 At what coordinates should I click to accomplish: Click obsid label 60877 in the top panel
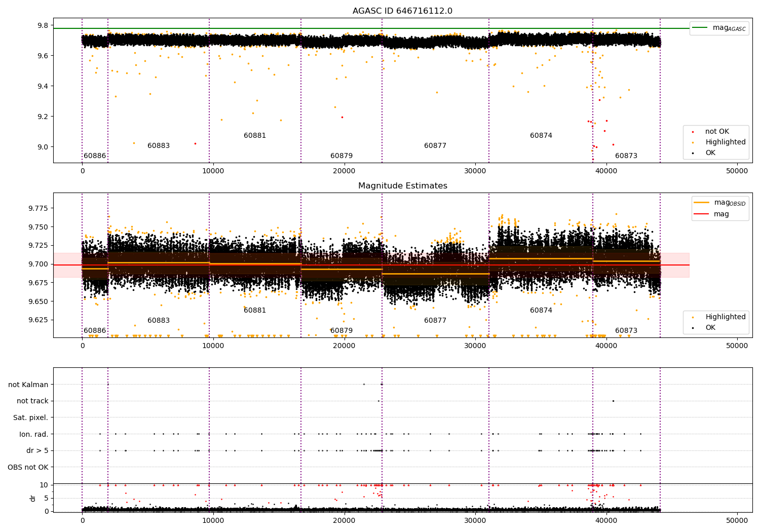pyautogui.click(x=435, y=146)
